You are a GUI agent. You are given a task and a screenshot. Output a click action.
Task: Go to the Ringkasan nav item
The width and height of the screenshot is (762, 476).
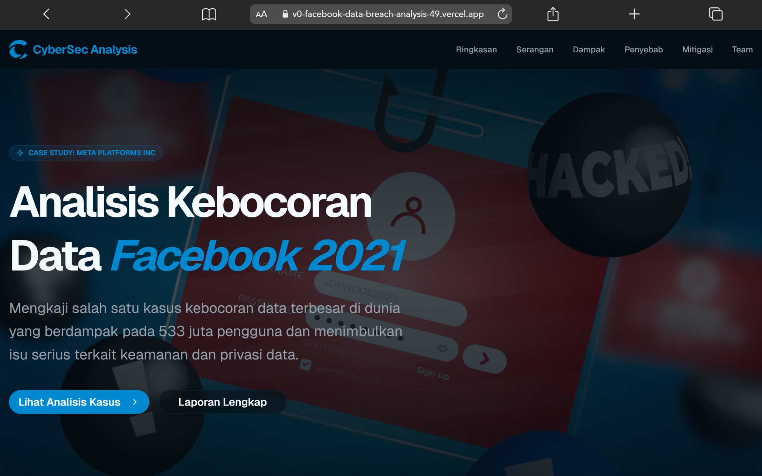(476, 50)
